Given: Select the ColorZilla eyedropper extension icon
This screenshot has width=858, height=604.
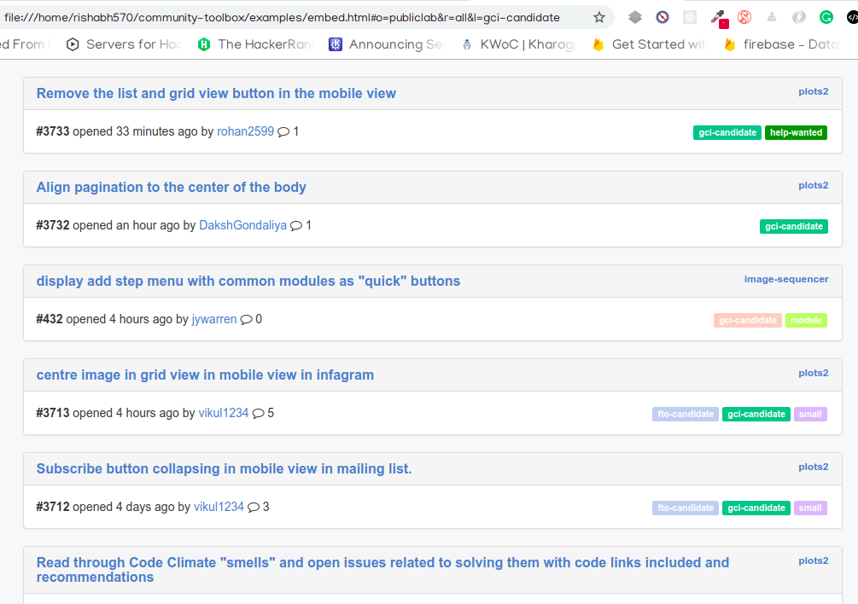Looking at the screenshot, I should tap(717, 17).
